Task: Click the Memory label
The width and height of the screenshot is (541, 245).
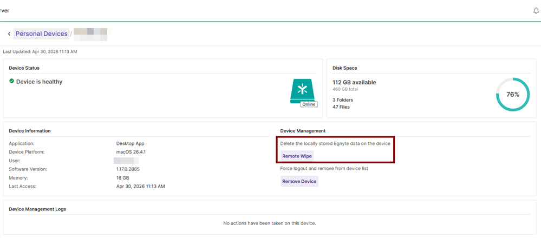Action: pos(18,178)
